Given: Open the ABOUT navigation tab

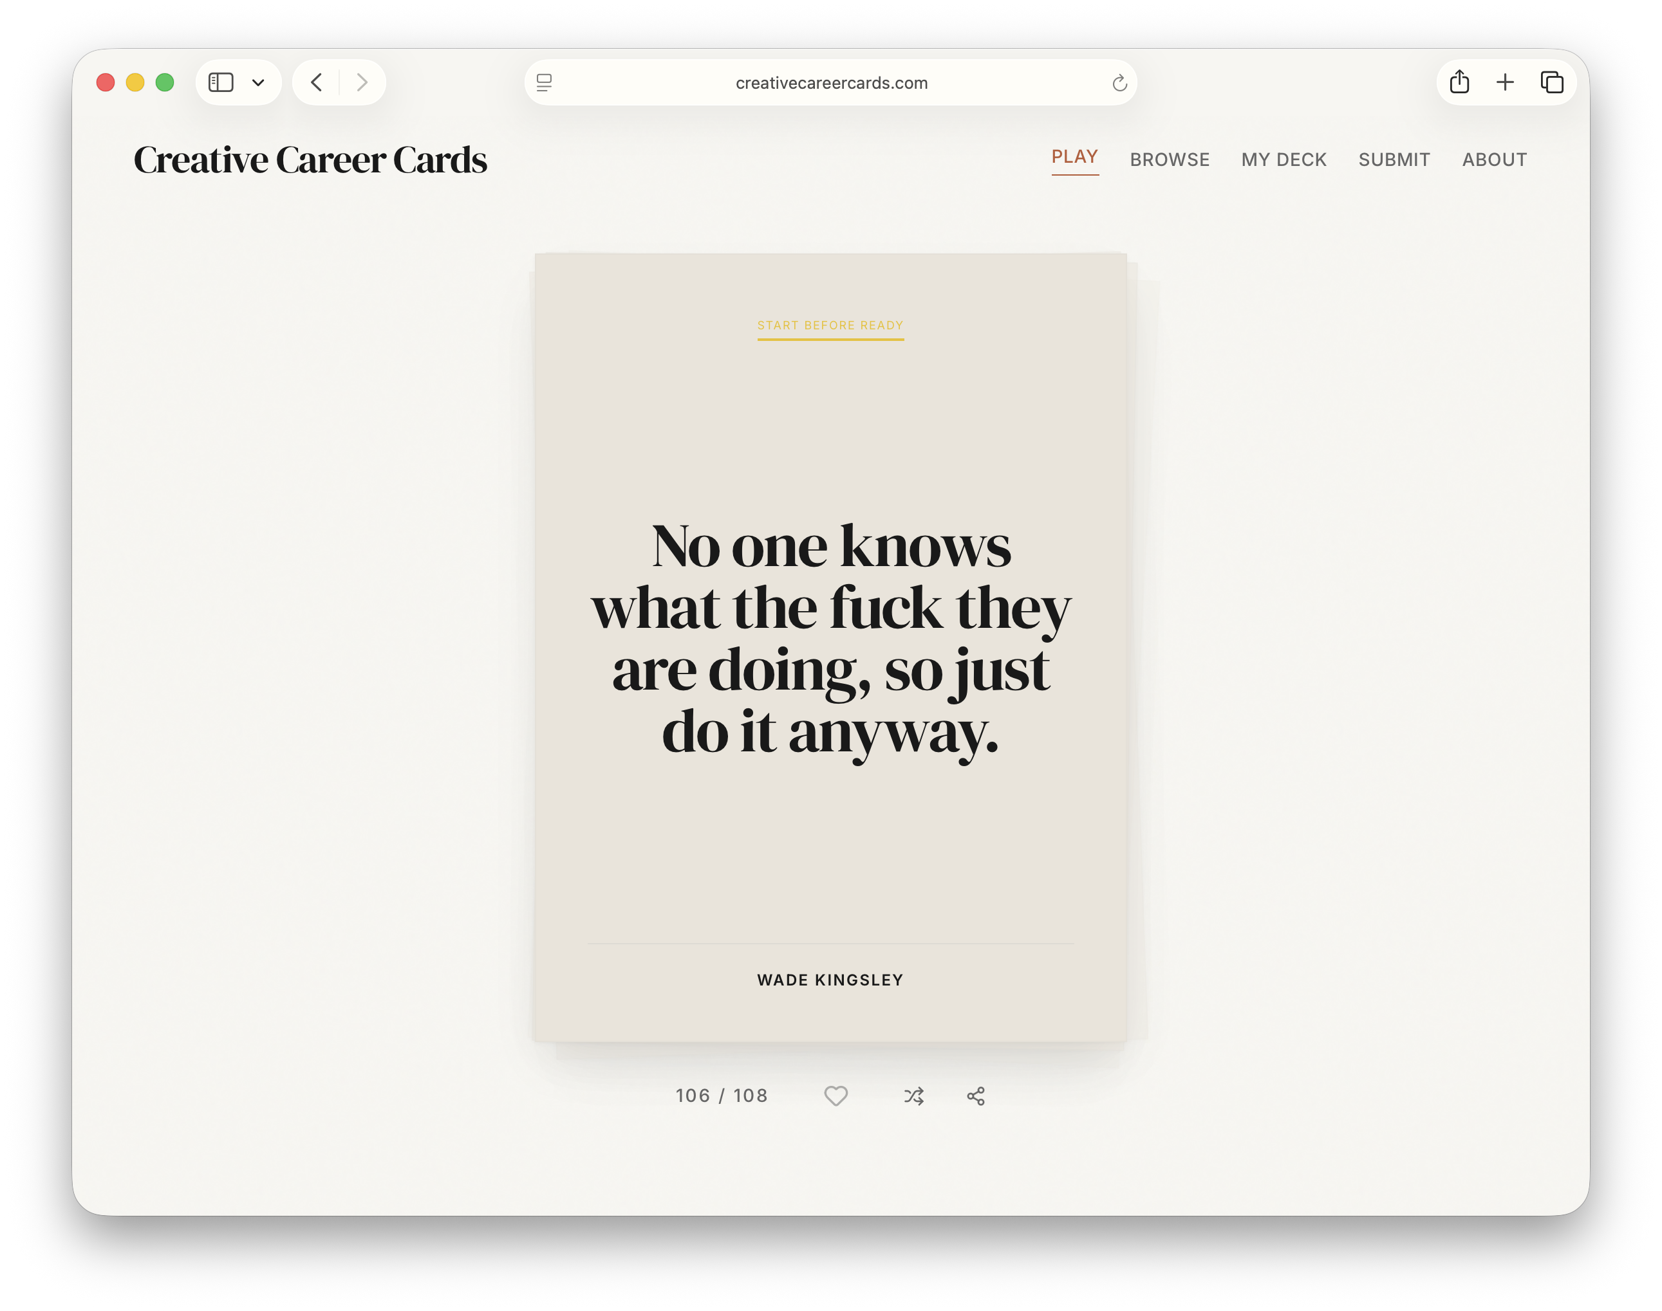Looking at the screenshot, I should click(x=1494, y=160).
